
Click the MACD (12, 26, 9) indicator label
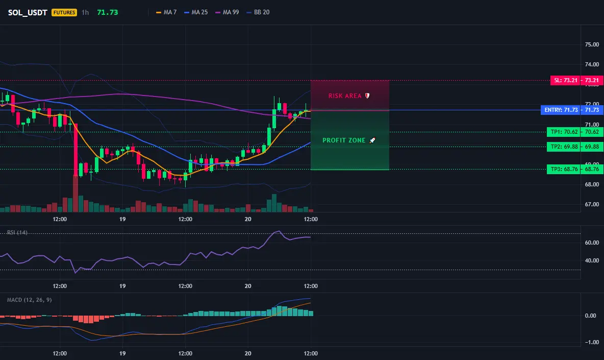pos(29,299)
